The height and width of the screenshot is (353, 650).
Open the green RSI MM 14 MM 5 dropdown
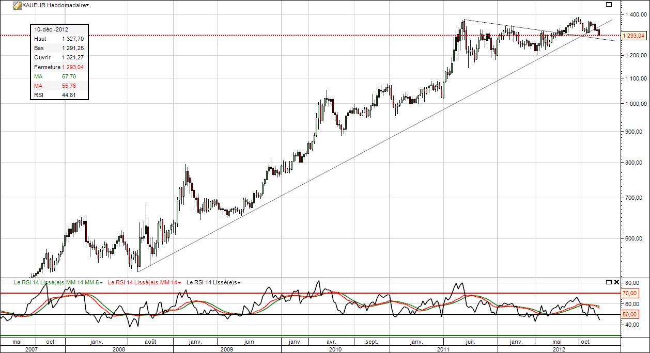(x=101, y=283)
